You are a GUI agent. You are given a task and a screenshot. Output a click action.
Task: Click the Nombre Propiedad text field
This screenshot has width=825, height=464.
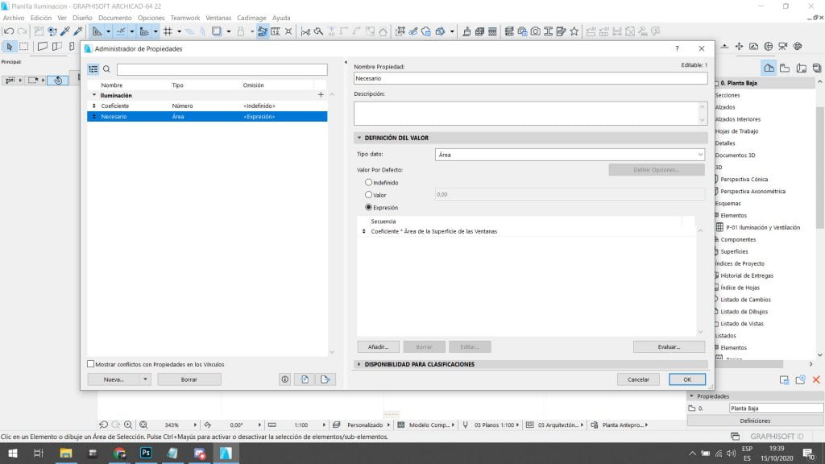pyautogui.click(x=530, y=79)
